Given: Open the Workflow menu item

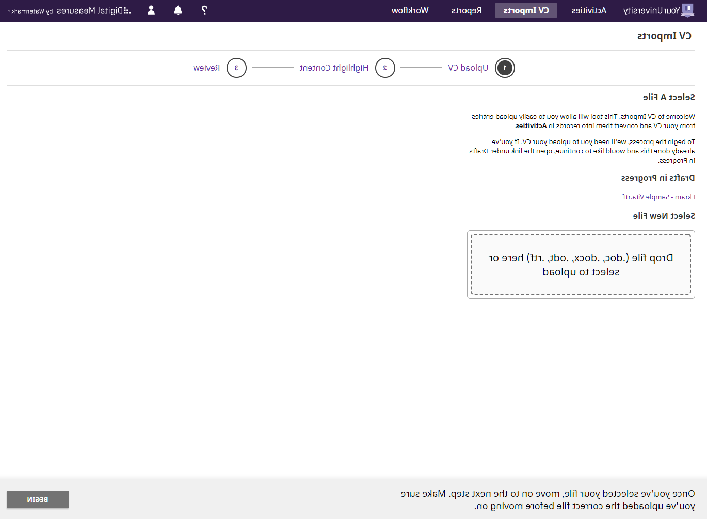Looking at the screenshot, I should 410,10.
